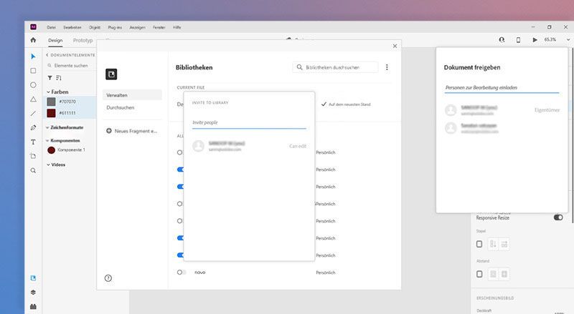The image size is (574, 314).
Task: Open the Plug-ins menu
Action: point(115,27)
